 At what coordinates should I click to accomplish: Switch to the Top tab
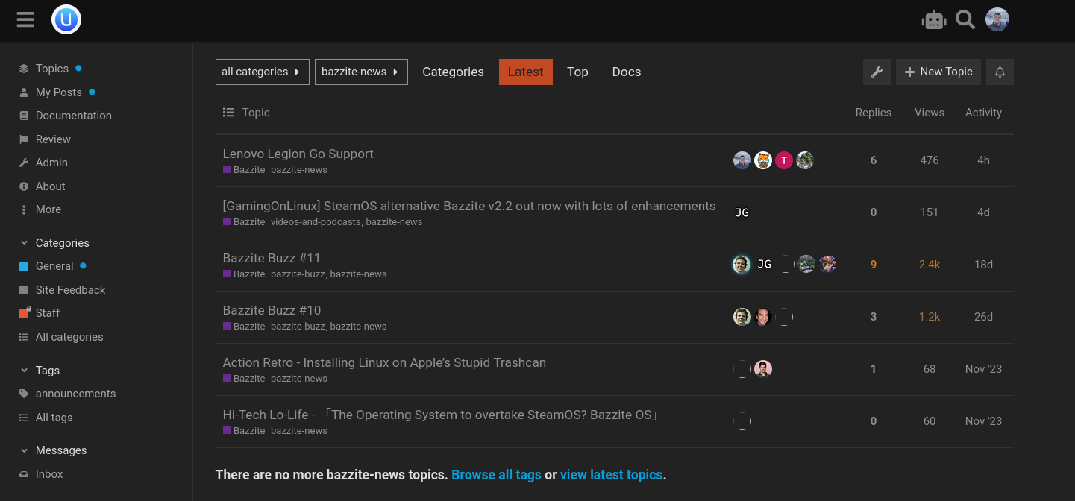point(577,72)
